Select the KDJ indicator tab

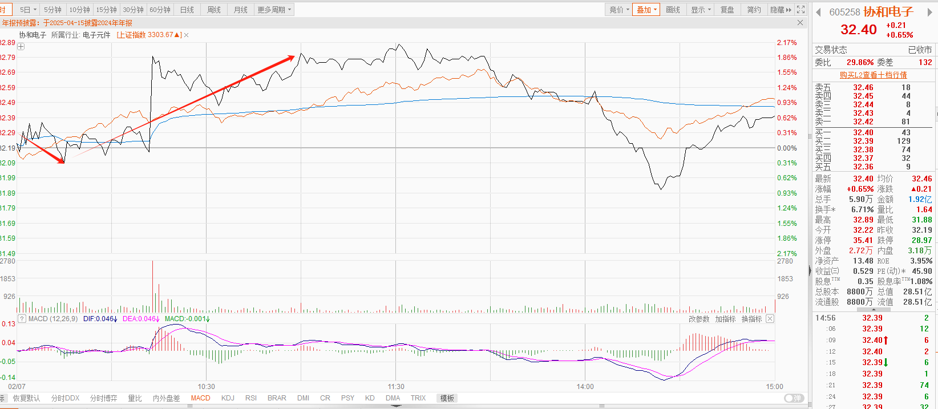coord(228,398)
